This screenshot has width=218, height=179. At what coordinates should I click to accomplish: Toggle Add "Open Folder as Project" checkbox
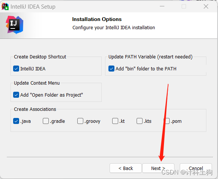(x=16, y=95)
